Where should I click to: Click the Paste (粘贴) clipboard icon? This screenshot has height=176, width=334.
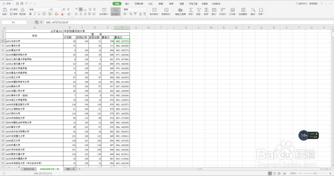click(x=5, y=10)
